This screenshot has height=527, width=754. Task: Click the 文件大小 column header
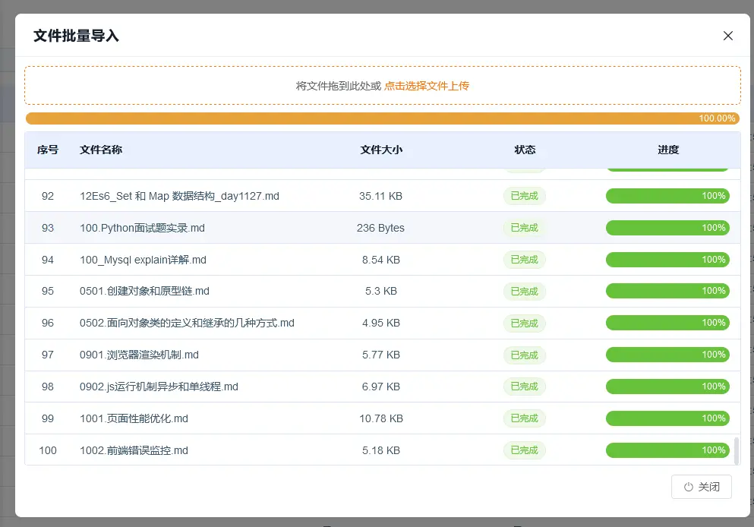coord(380,150)
